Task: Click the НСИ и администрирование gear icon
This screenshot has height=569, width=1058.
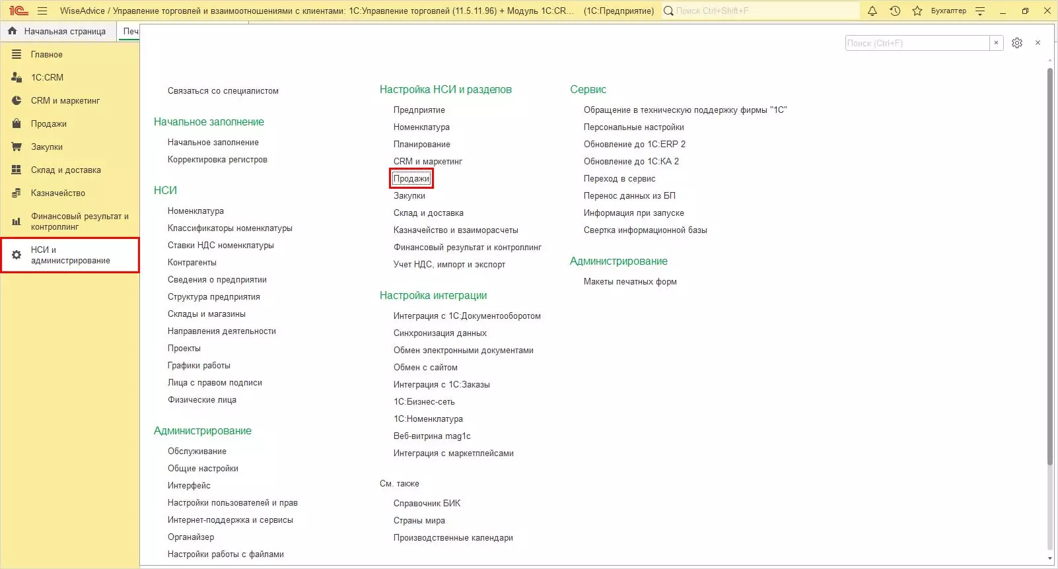Action: 17,255
